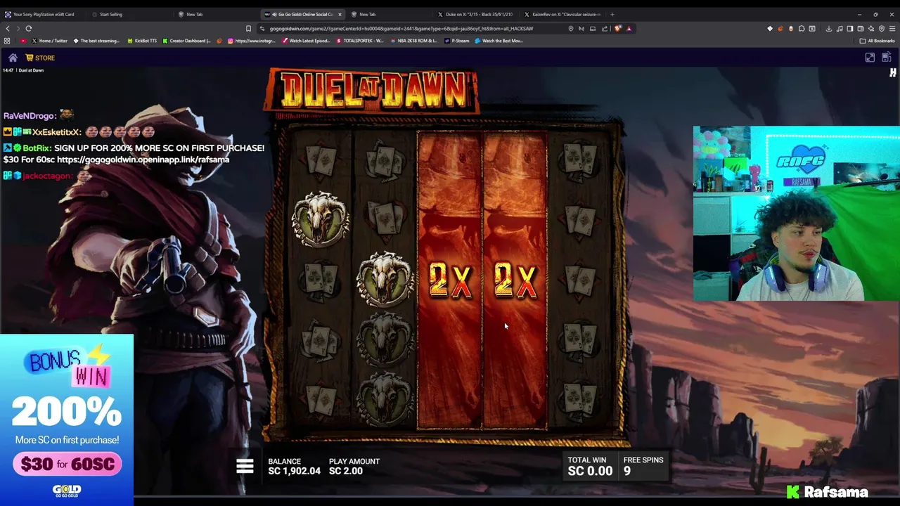Image resolution: width=900 pixels, height=506 pixels.
Task: Open Brave Rewards triangle icon
Action: click(629, 29)
